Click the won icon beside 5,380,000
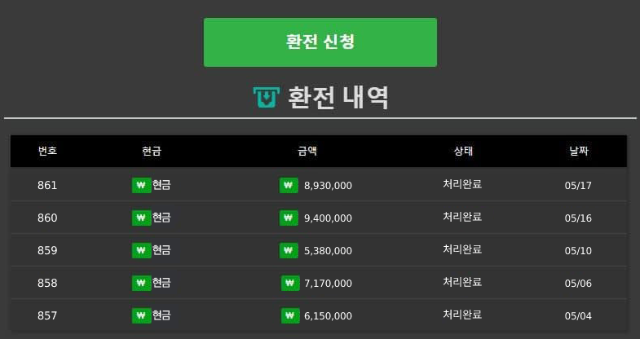This screenshot has height=339, width=640. [x=289, y=250]
